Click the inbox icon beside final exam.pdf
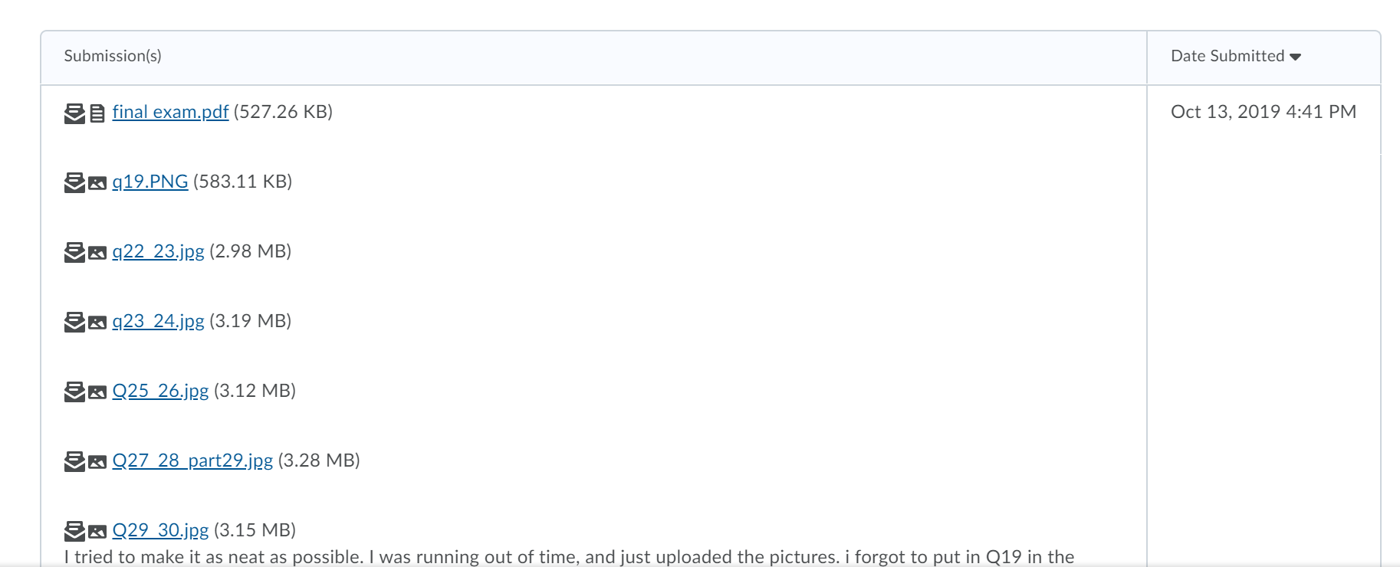The width and height of the screenshot is (1400, 567). click(74, 113)
